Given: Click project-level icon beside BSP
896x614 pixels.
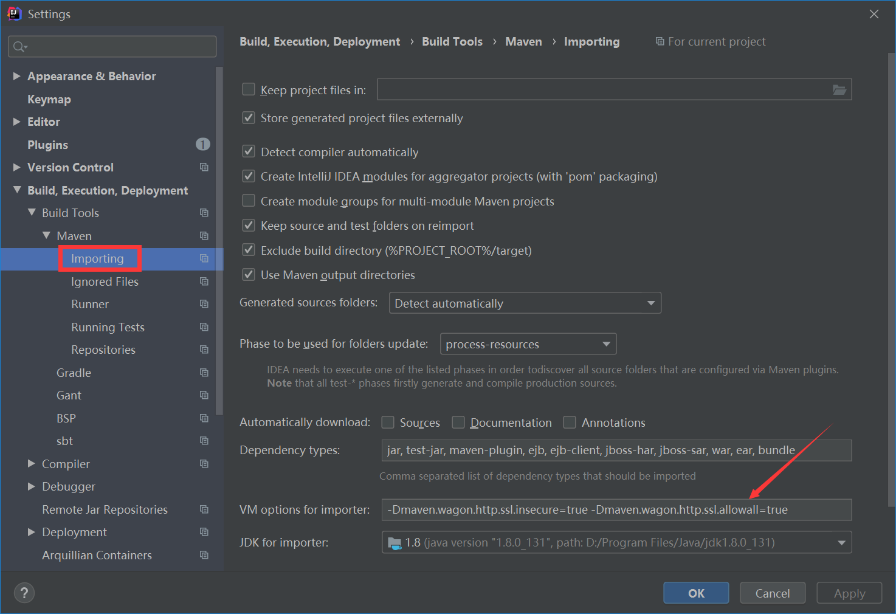Looking at the screenshot, I should click(204, 418).
